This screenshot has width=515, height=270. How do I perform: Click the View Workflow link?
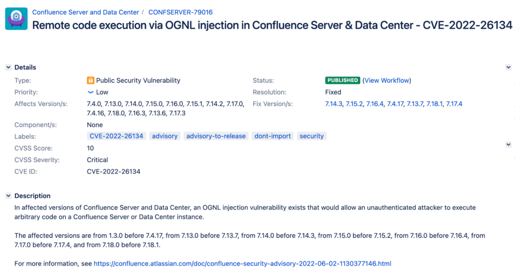[x=387, y=80]
